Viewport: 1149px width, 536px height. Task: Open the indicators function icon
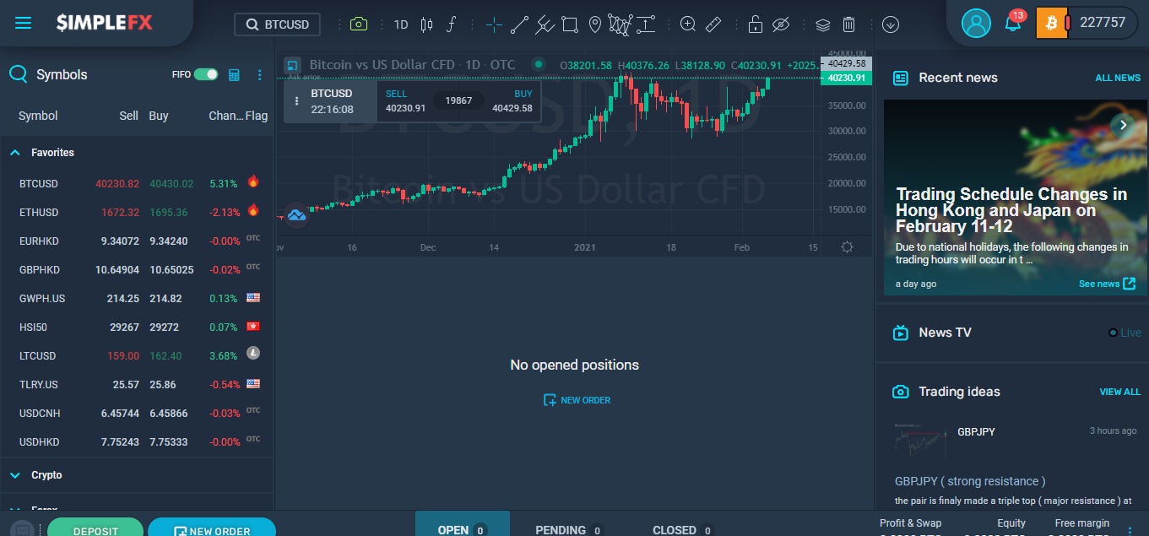click(451, 24)
